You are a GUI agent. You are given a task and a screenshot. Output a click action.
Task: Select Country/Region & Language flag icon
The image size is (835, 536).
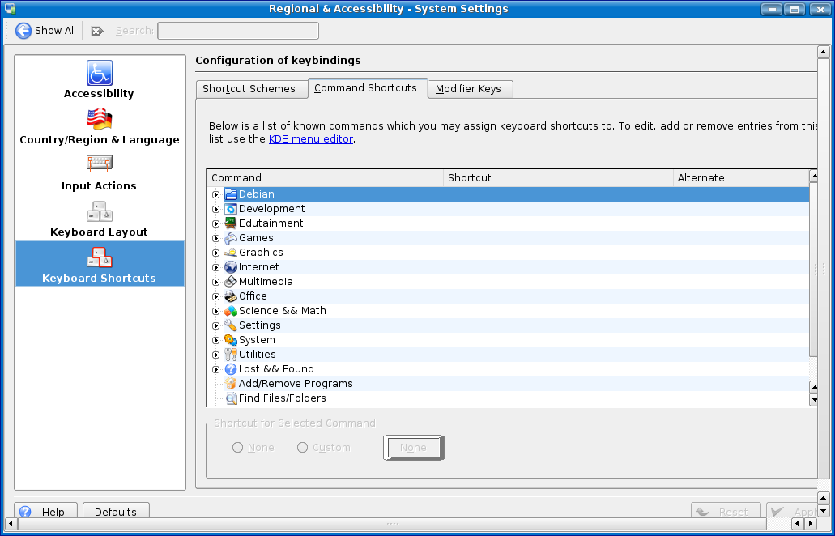100,119
